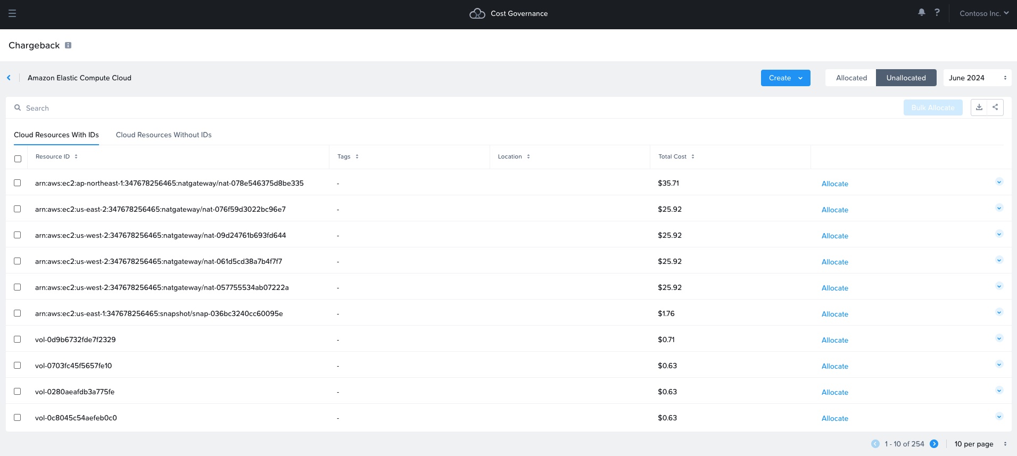The width and height of the screenshot is (1017, 456).
Task: Click the notifications bell icon
Action: (921, 12)
